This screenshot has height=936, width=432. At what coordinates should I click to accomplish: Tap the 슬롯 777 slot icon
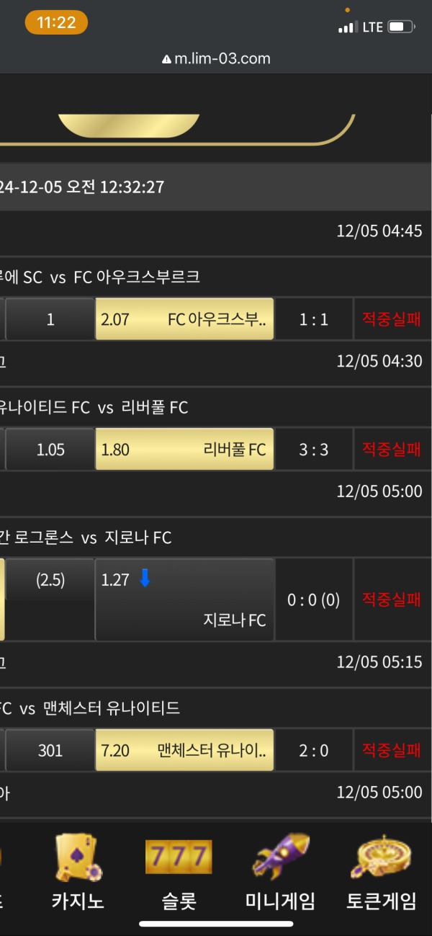(x=179, y=857)
